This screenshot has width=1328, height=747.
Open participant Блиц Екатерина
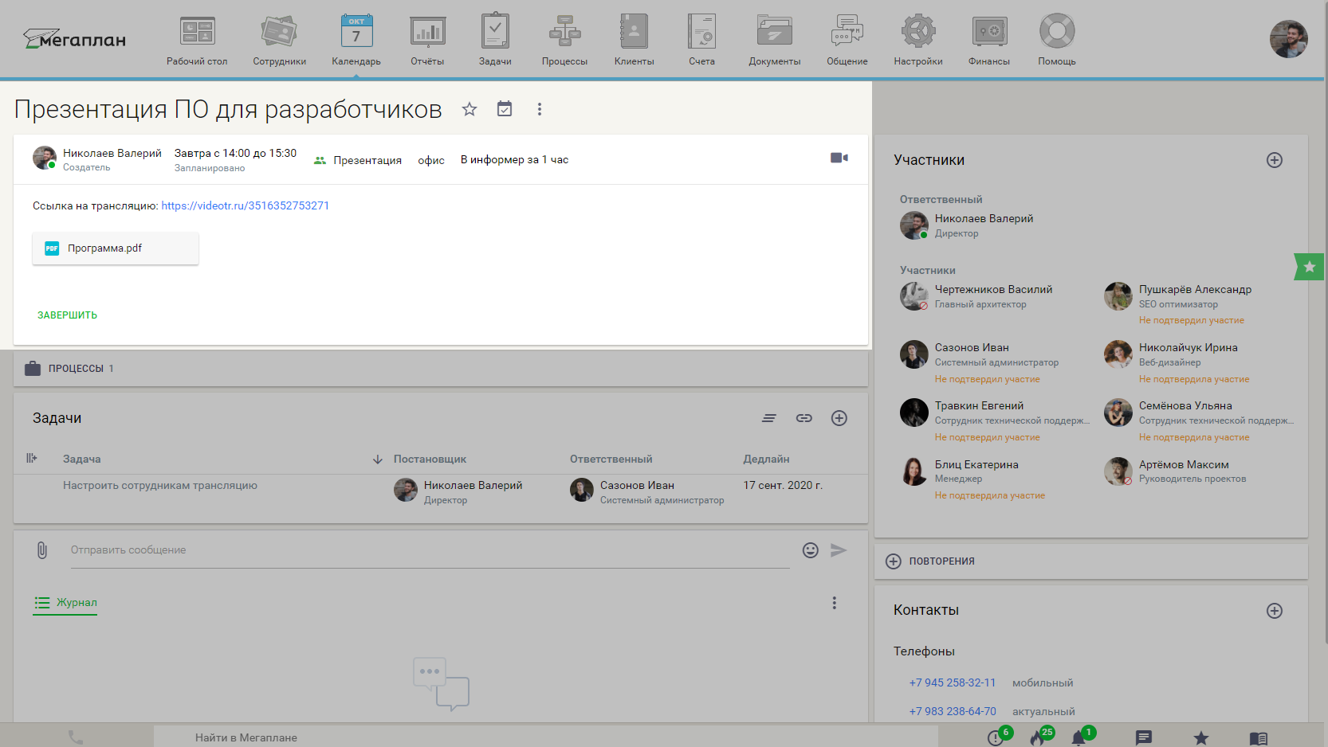point(976,465)
